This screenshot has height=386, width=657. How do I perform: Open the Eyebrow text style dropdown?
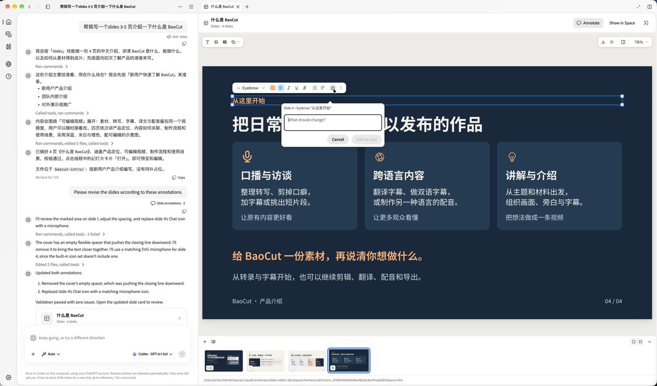[251, 88]
